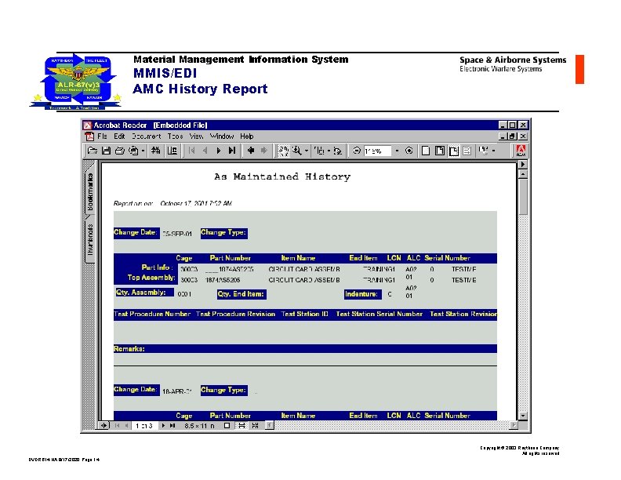
Task: Open the dropdown next to the Rotate icon
Action: [x=493, y=151]
